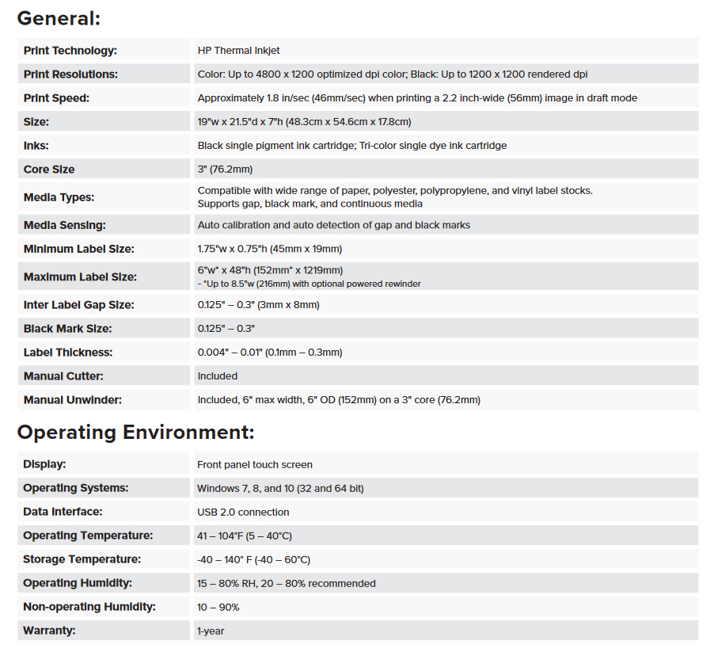Screen dimensions: 714x652
Task: Click the optional powered rewinder footnote
Action: [x=310, y=284]
